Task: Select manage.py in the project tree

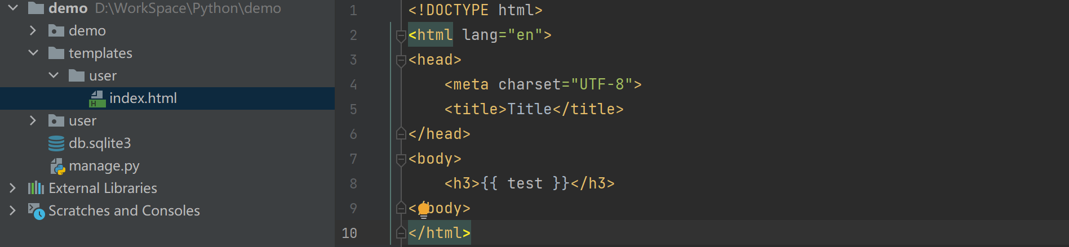Action: pos(104,166)
